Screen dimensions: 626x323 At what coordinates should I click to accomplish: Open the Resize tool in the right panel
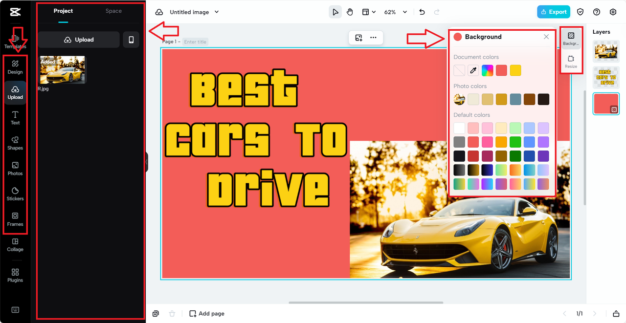(571, 61)
